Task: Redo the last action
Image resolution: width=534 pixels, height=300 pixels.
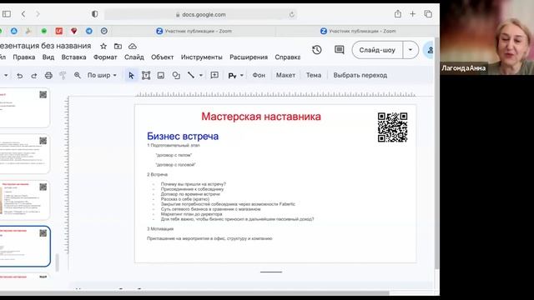Action: point(34,76)
